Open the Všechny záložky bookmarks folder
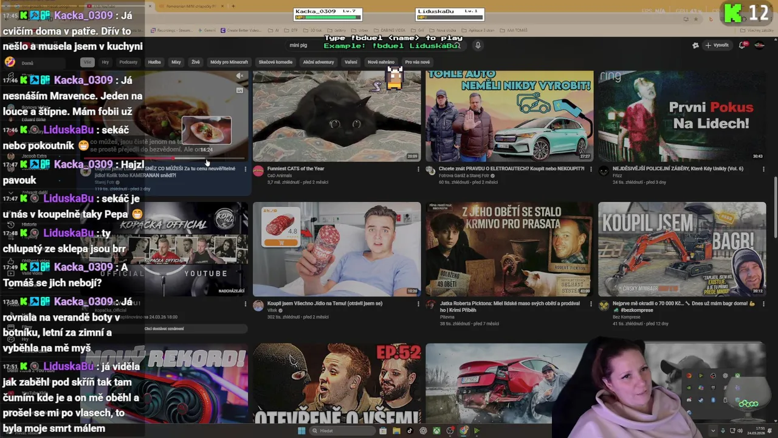Screen dimensions: 778x438 click(757, 30)
